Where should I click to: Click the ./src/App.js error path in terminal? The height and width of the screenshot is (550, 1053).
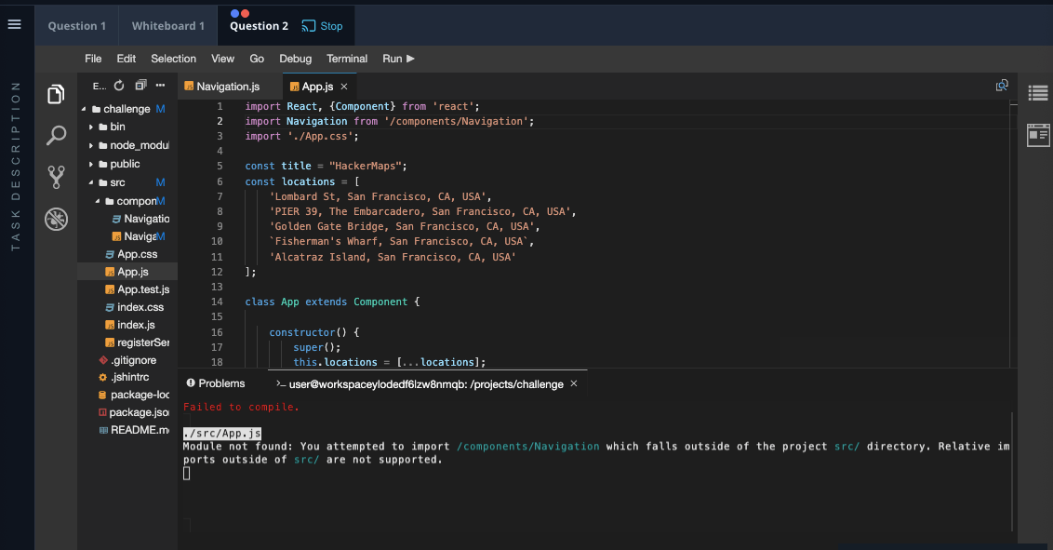click(222, 433)
